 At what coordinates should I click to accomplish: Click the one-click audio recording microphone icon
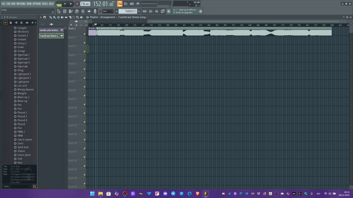coord(95,11)
